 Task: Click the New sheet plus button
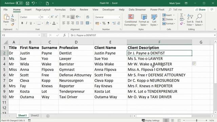[48, 116]
